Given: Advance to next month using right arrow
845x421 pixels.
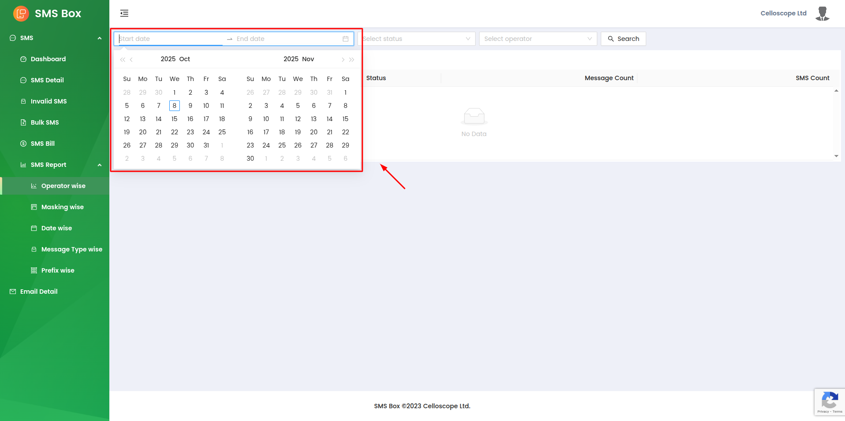Looking at the screenshot, I should (x=343, y=59).
